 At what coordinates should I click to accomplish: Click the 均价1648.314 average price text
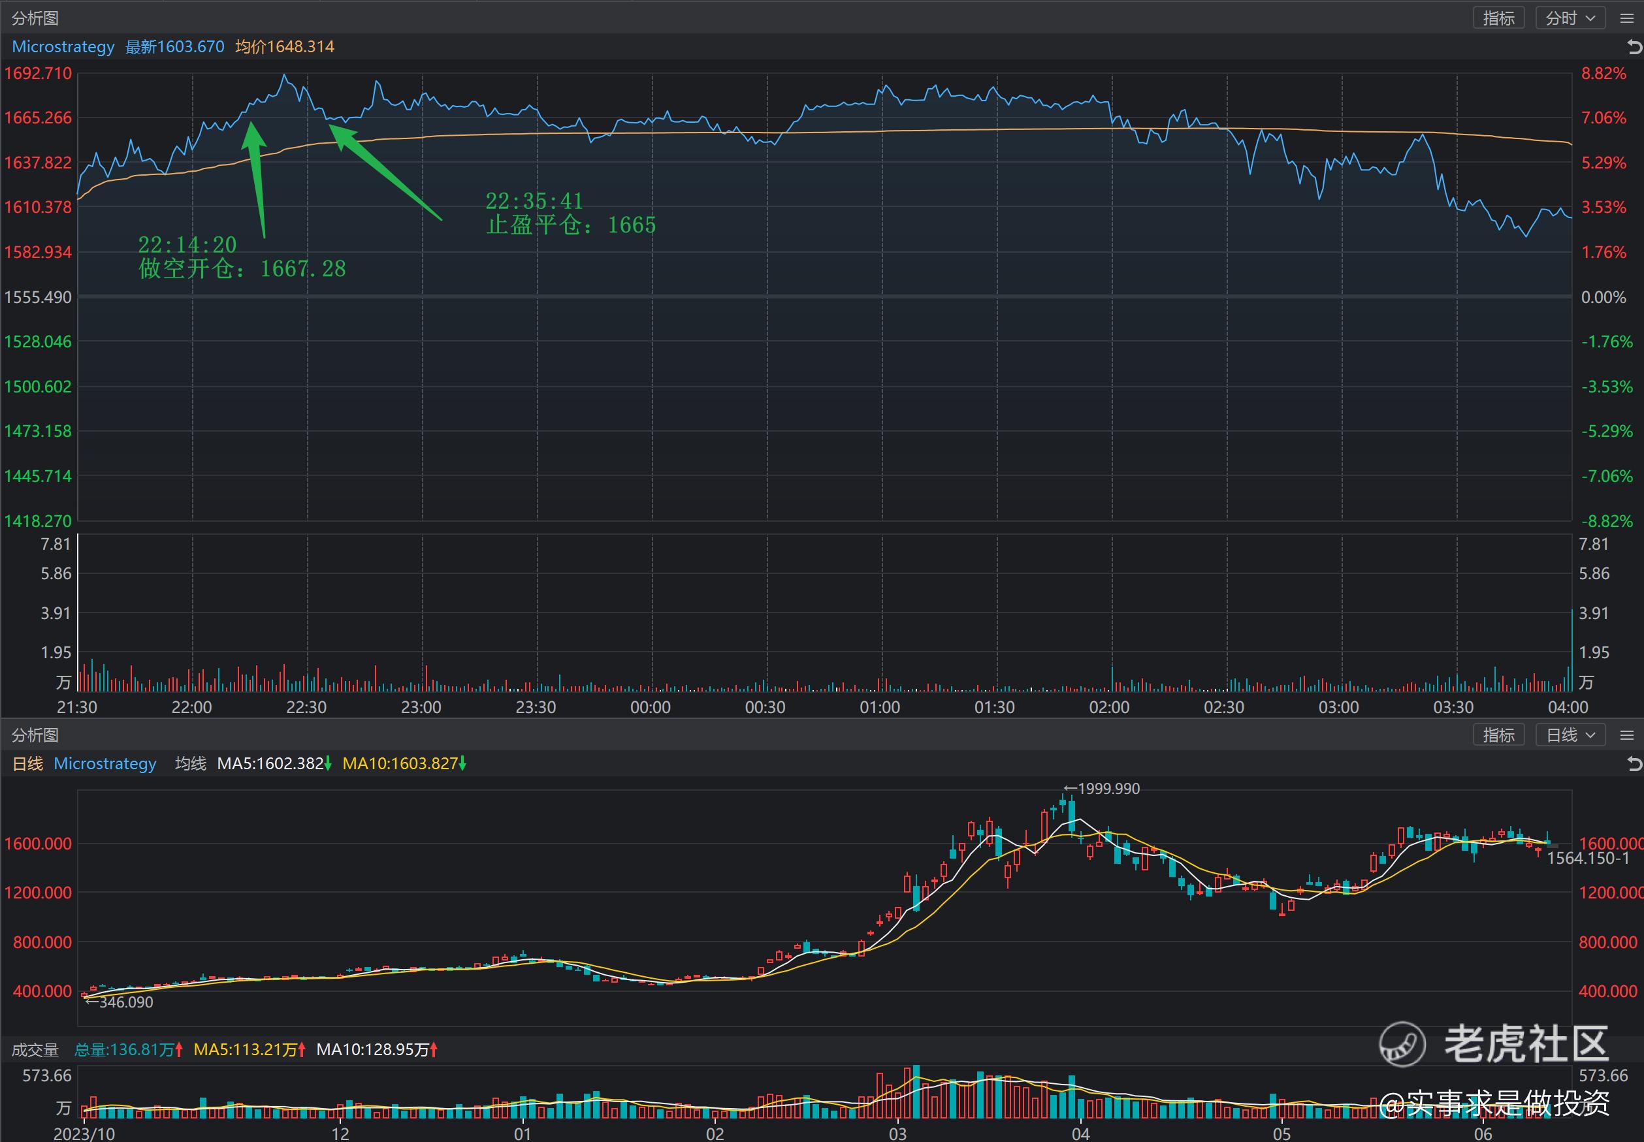click(x=285, y=47)
